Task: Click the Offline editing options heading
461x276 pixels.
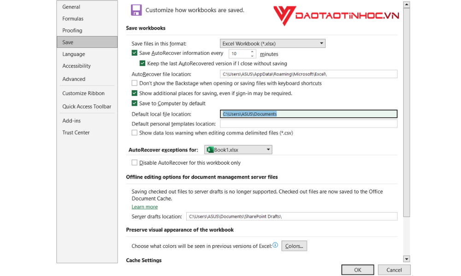Action: [202, 177]
